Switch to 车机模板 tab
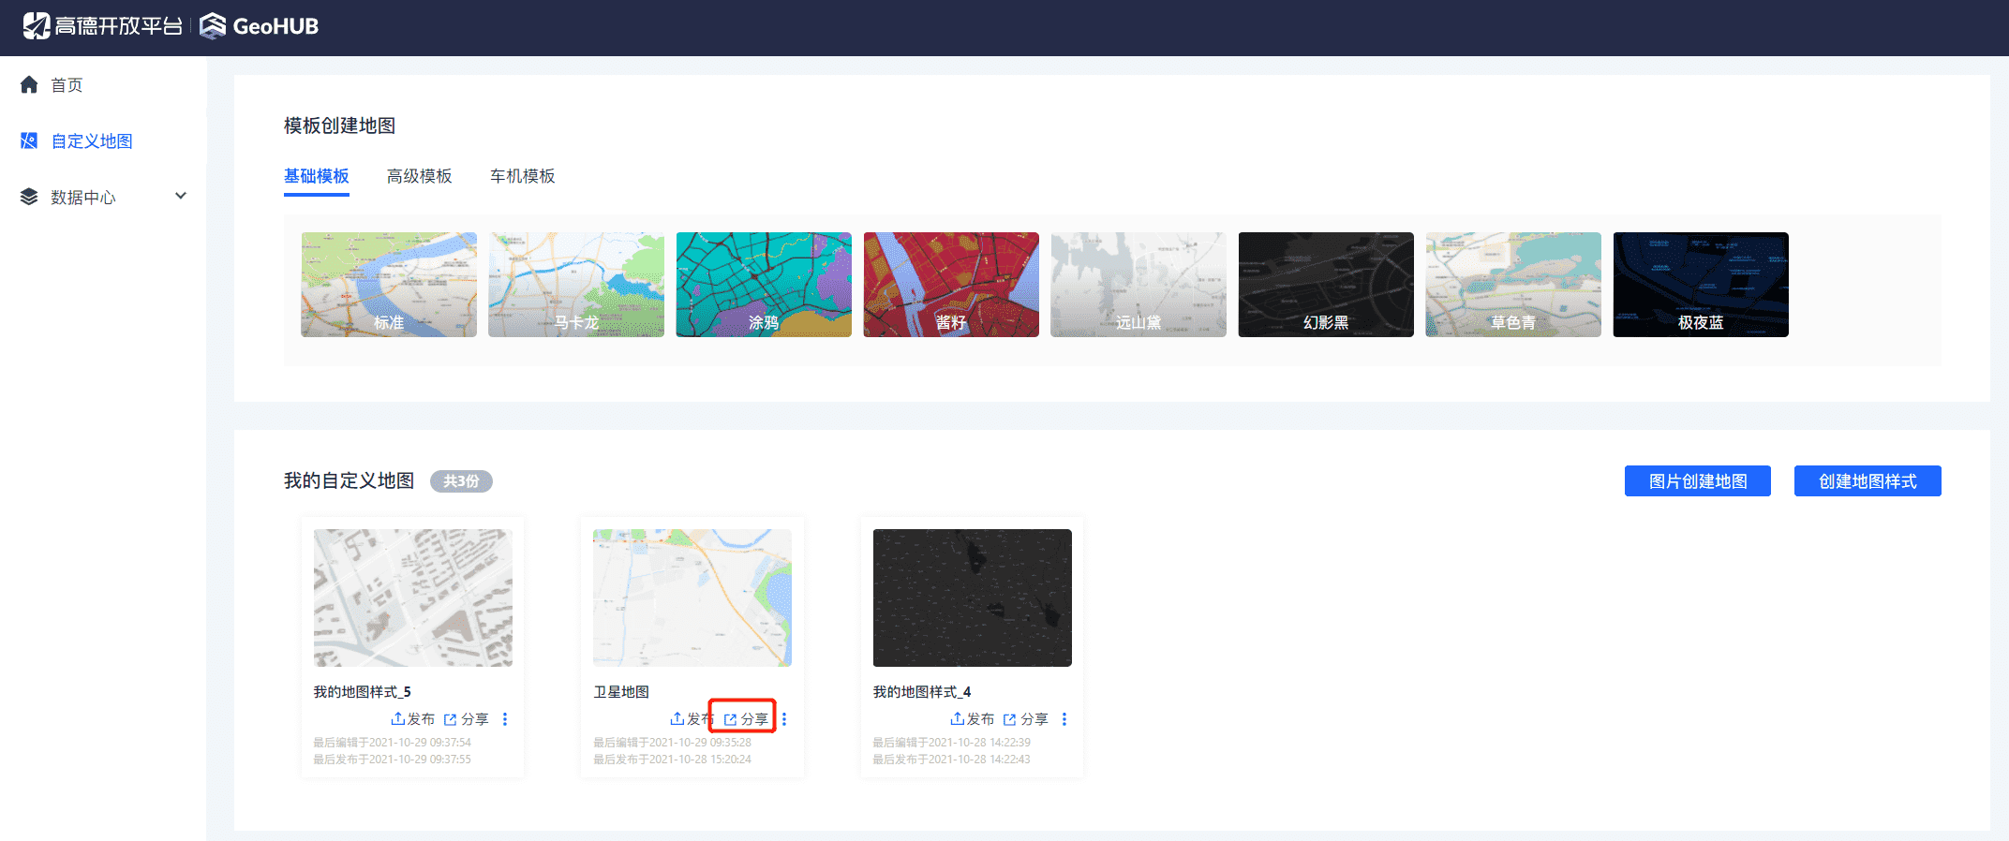The width and height of the screenshot is (2009, 841). click(523, 176)
